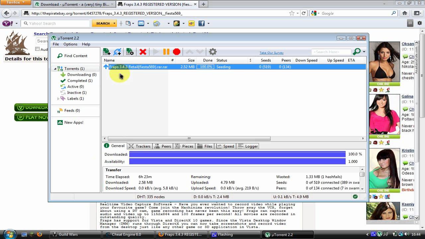Click the Downloaded progress bar
The width and height of the screenshot is (425, 239).
tap(237, 154)
